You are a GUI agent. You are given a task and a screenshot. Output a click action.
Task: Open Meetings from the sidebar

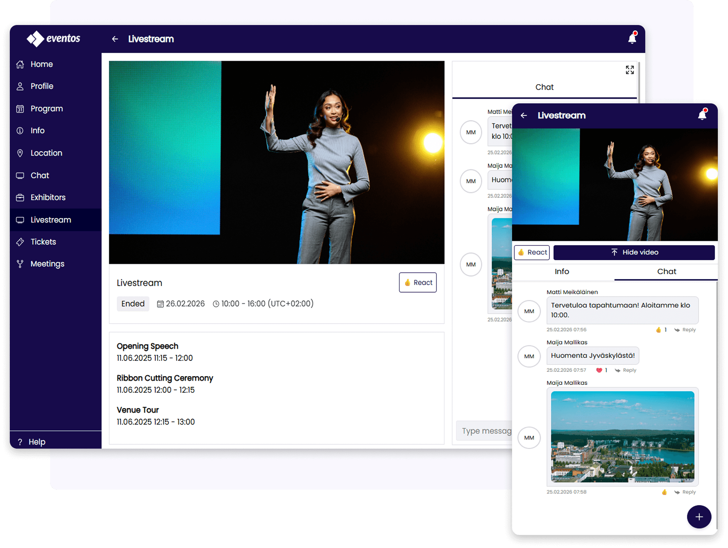pyautogui.click(x=47, y=264)
